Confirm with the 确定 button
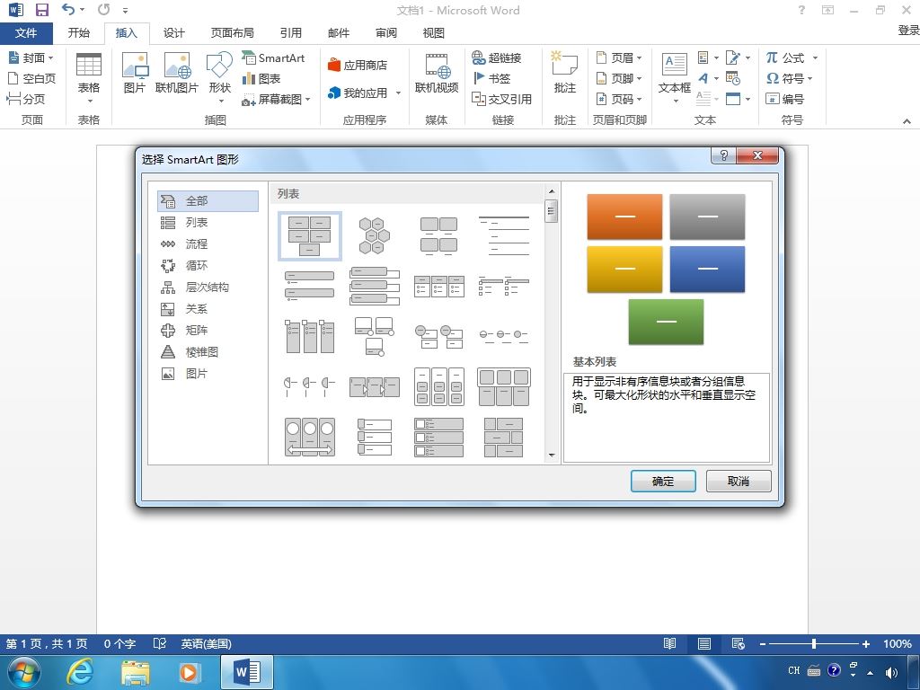This screenshot has width=920, height=690. tap(663, 482)
